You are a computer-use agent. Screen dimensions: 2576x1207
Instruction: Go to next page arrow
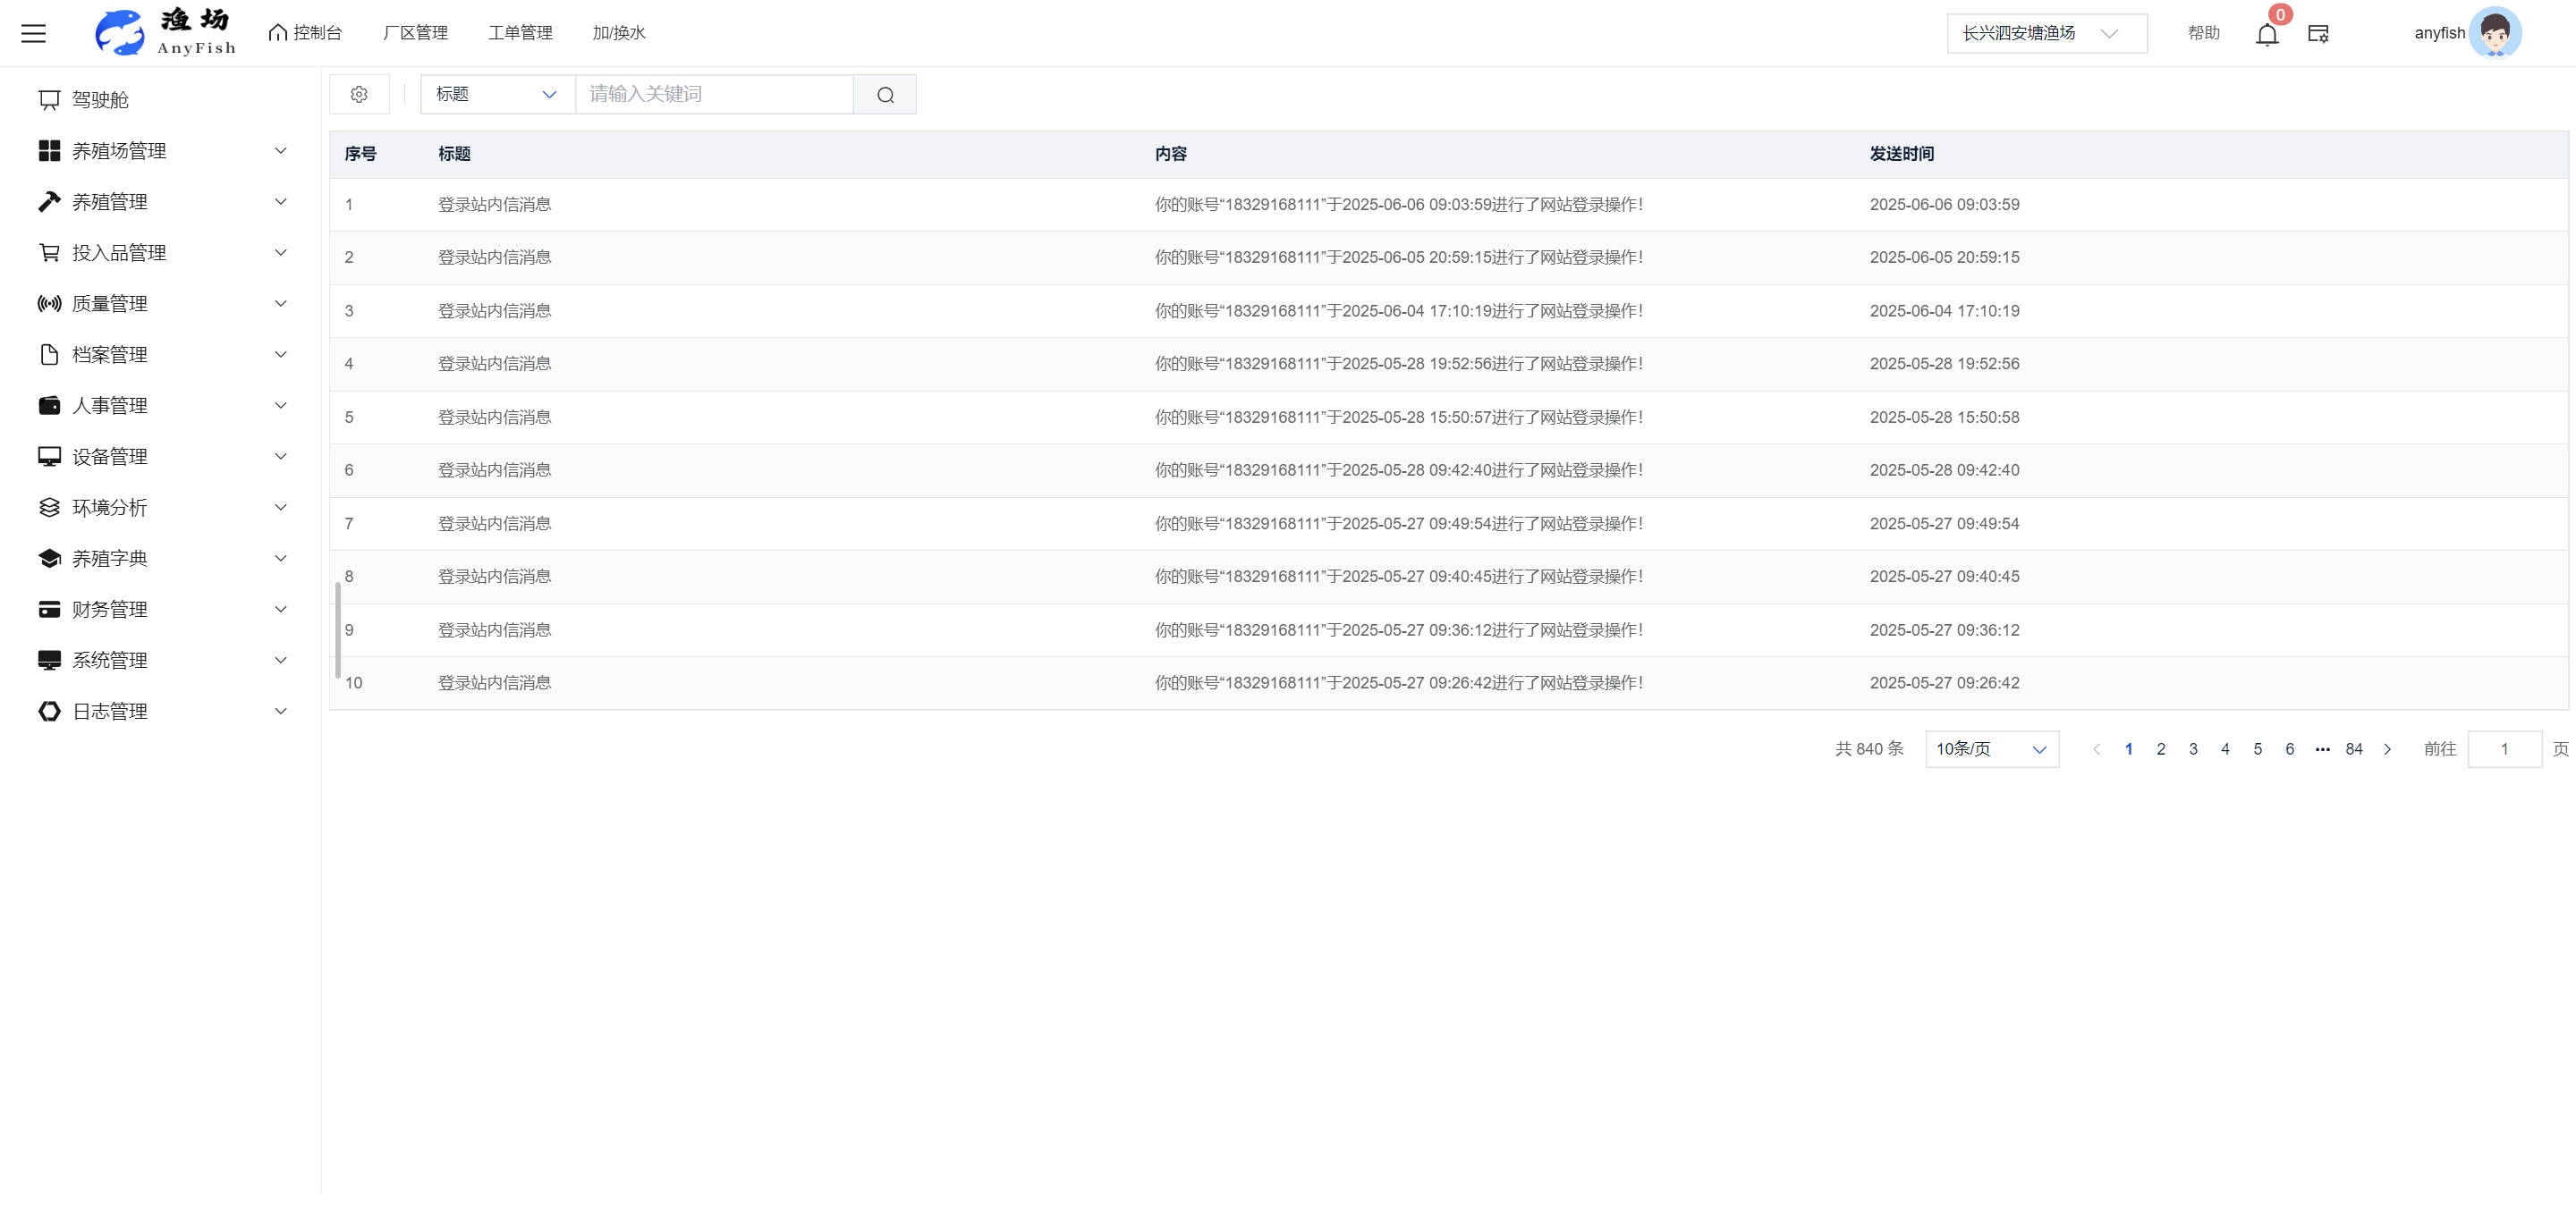pyautogui.click(x=2388, y=749)
